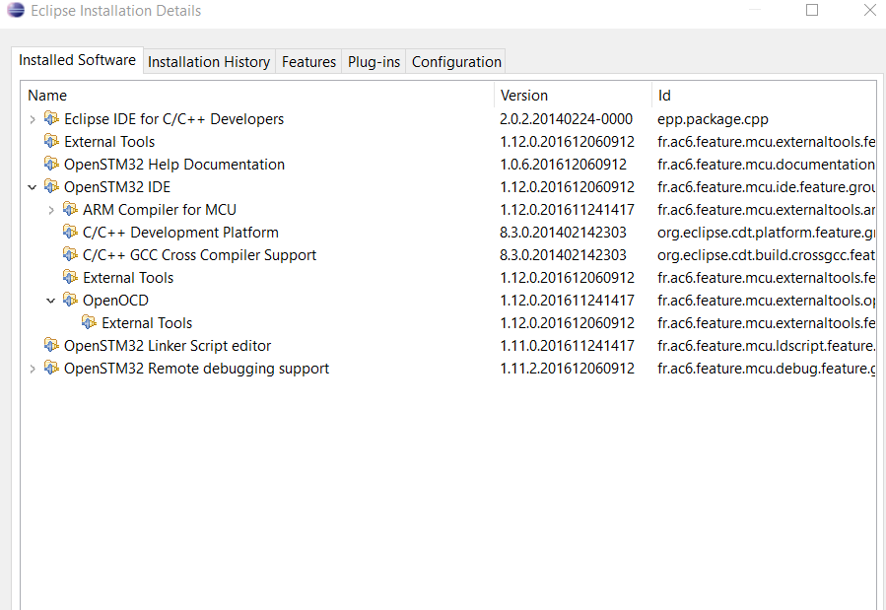Sort list by the Name column header
Image resolution: width=886 pixels, height=610 pixels.
pos(47,96)
